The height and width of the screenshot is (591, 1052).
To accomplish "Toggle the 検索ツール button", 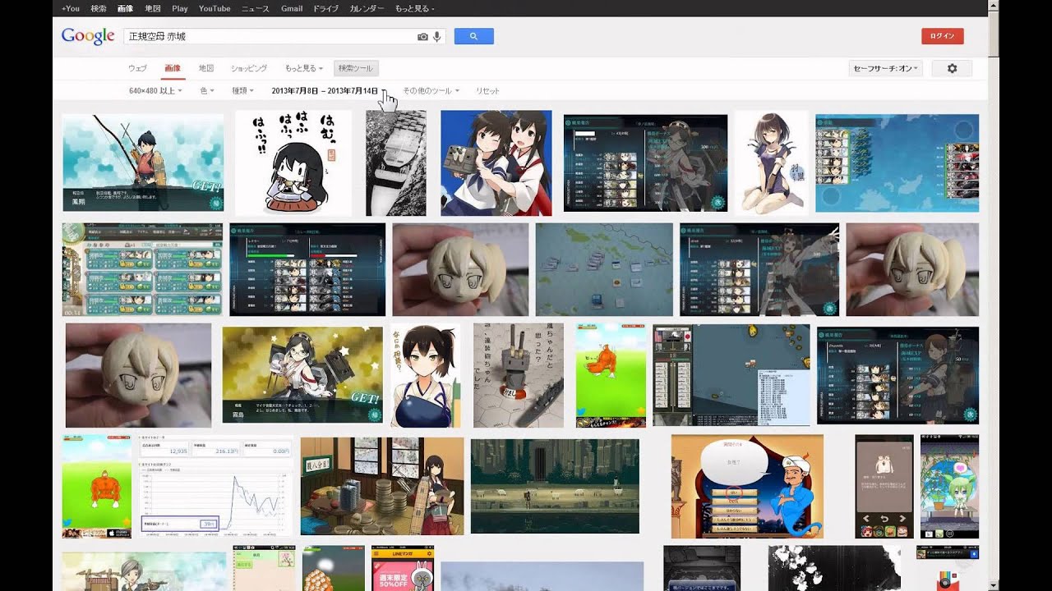I will 356,68.
